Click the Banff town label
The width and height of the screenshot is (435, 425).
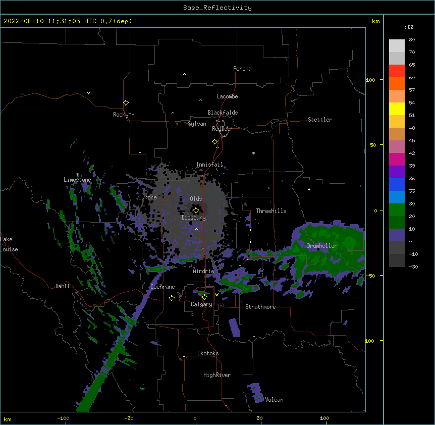(63, 286)
